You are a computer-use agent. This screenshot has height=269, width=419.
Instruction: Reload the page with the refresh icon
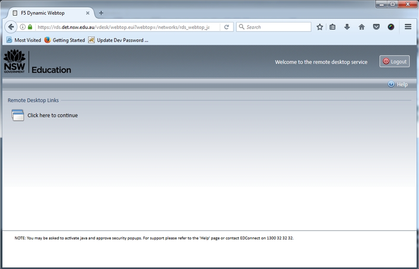[227, 27]
